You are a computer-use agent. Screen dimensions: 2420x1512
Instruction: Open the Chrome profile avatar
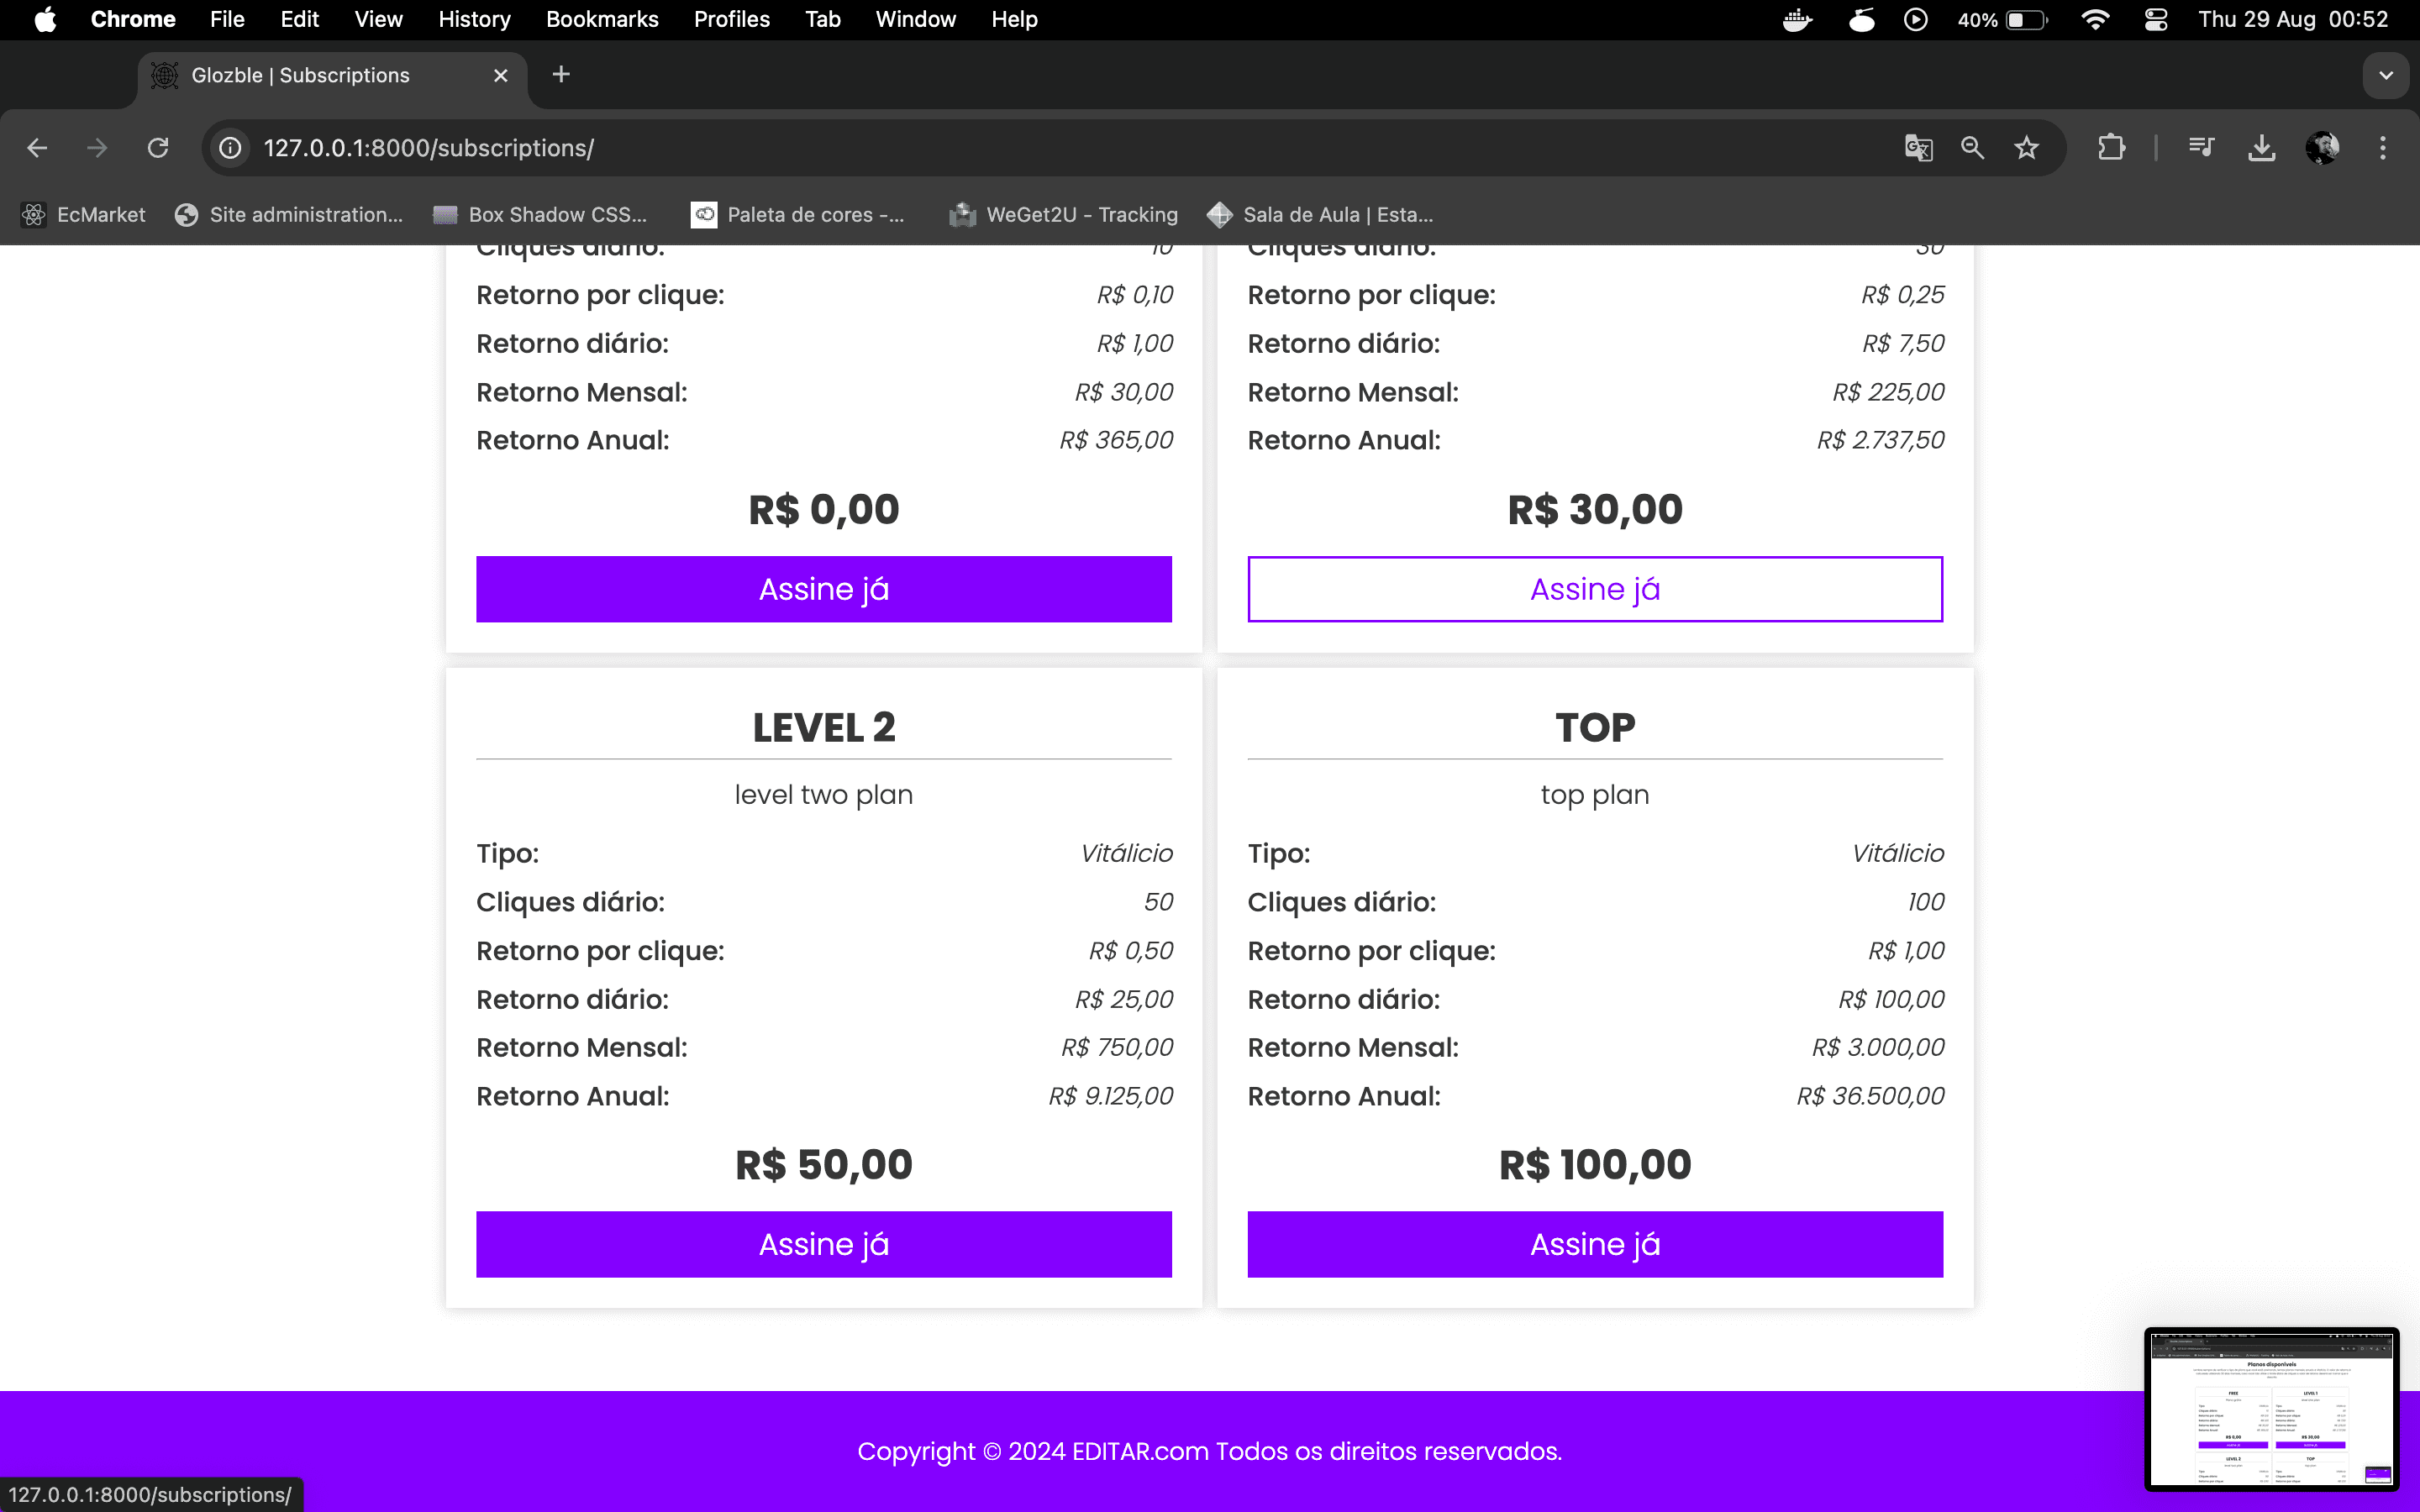tap(2322, 148)
